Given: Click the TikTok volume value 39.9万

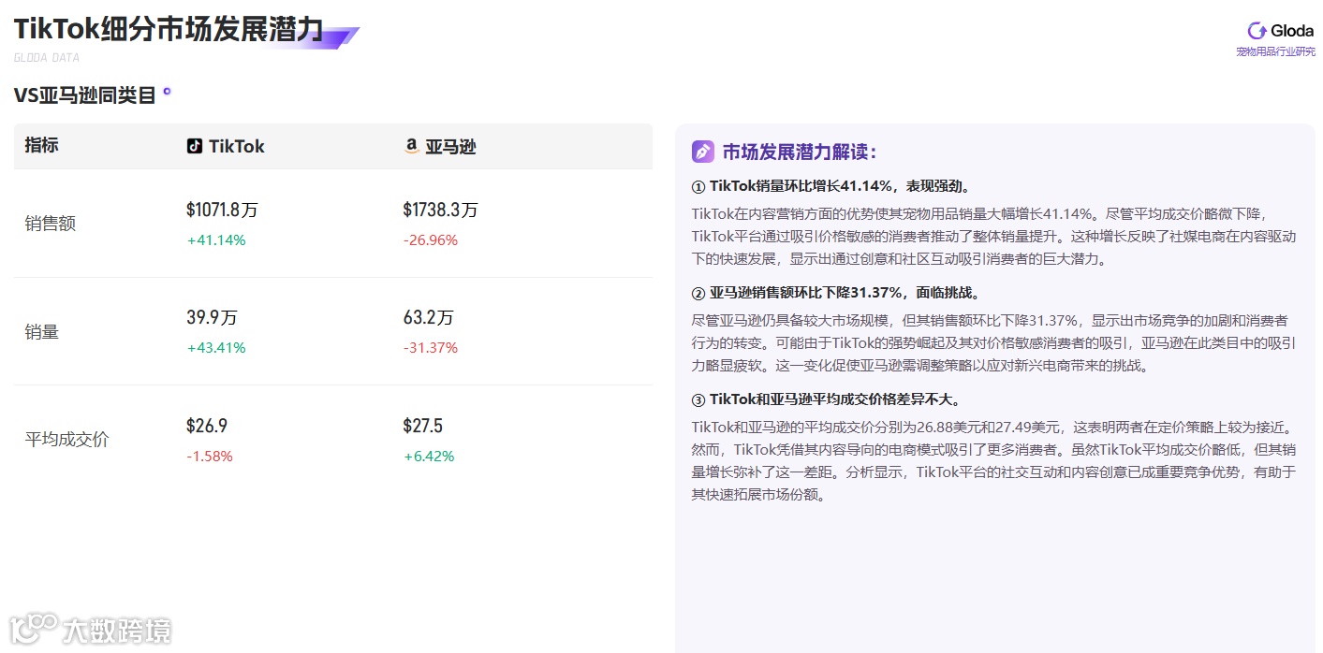Looking at the screenshot, I should (212, 318).
